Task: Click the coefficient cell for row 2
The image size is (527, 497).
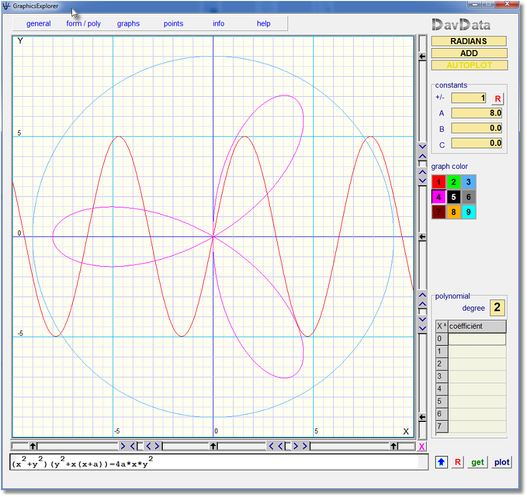Action: (477, 364)
